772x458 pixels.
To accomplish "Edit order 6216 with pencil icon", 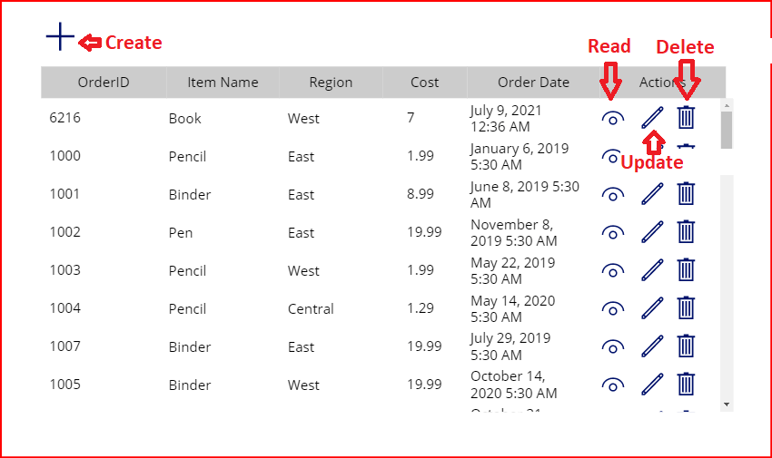I will point(652,117).
